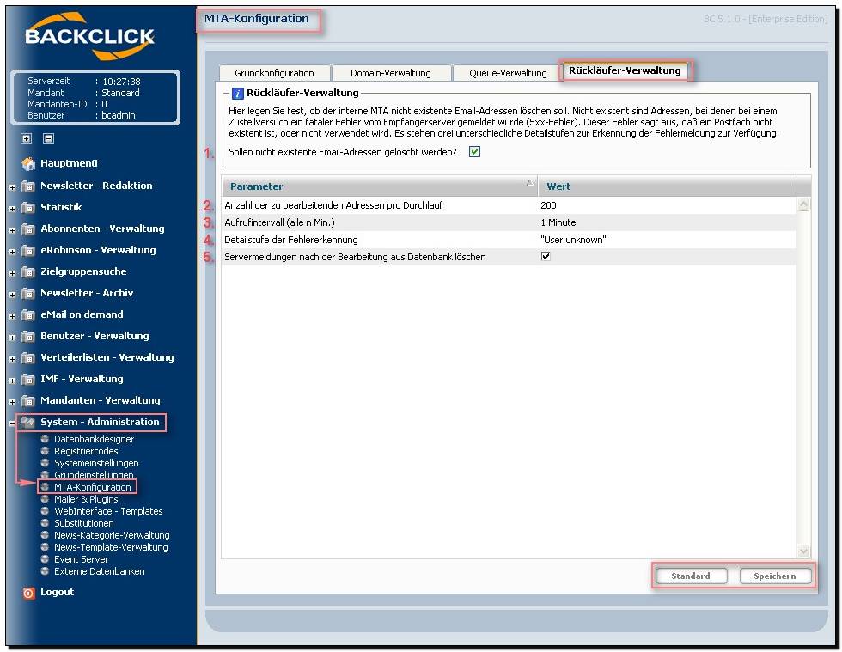Select the Rückläufer-Verwaltung tab

point(625,71)
